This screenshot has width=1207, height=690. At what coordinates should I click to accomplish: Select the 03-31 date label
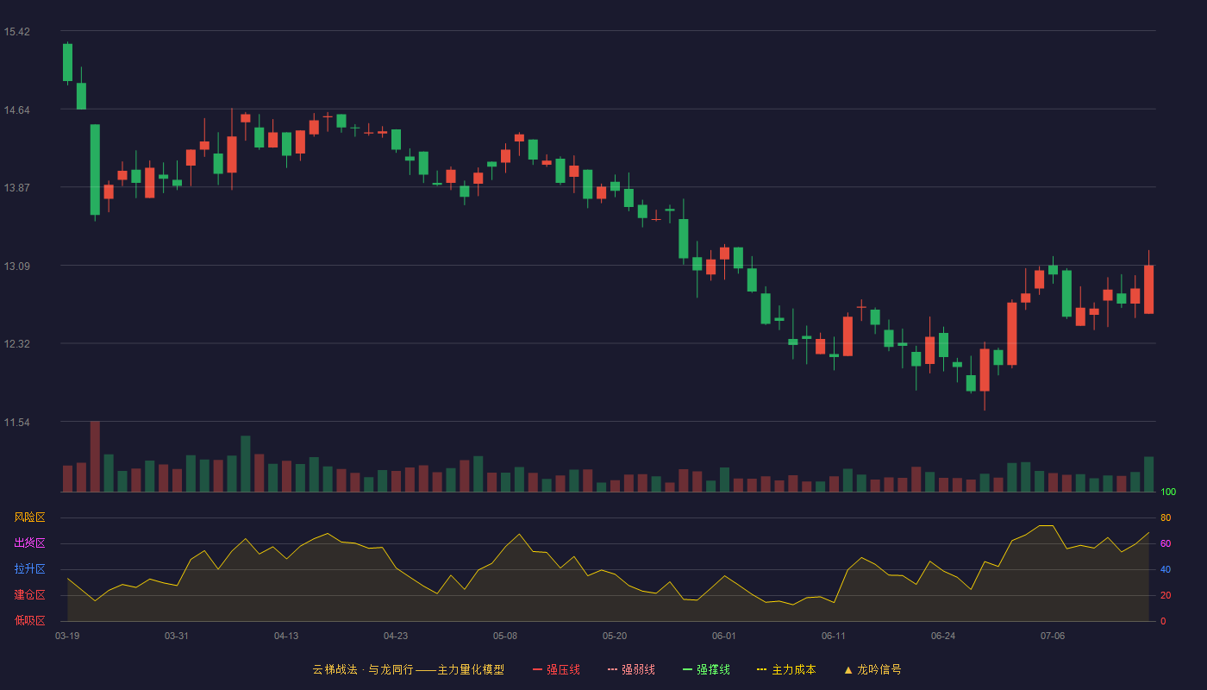point(177,636)
